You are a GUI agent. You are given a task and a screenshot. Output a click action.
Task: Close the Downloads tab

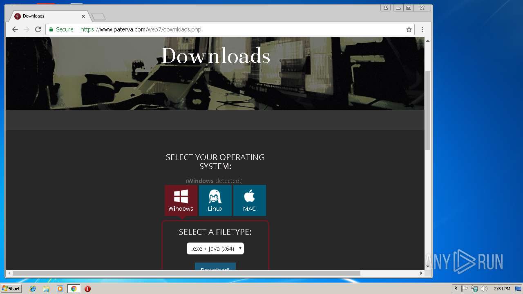(x=83, y=16)
